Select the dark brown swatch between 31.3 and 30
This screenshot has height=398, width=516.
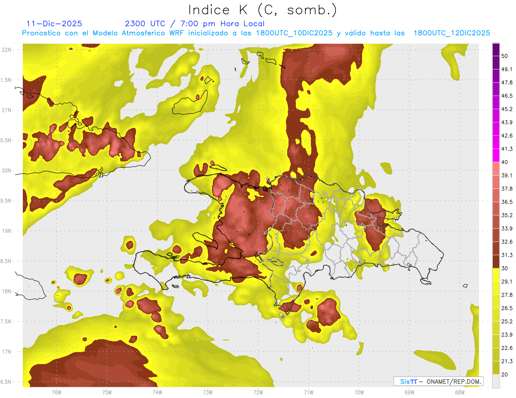(496, 261)
